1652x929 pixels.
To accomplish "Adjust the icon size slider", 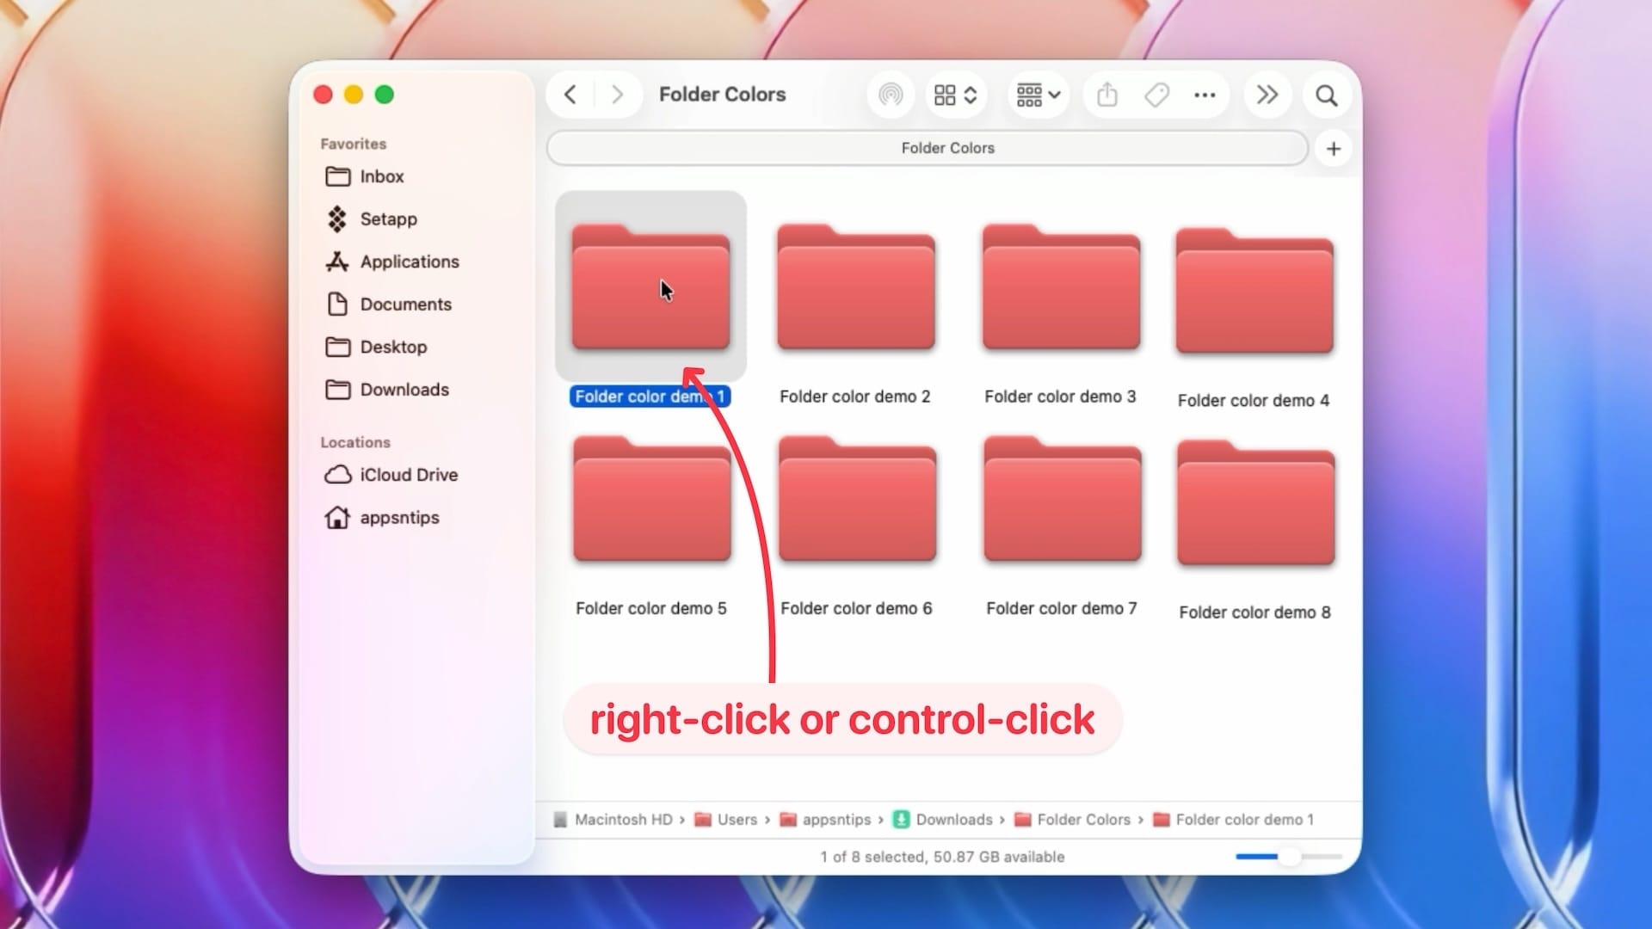I will point(1289,857).
